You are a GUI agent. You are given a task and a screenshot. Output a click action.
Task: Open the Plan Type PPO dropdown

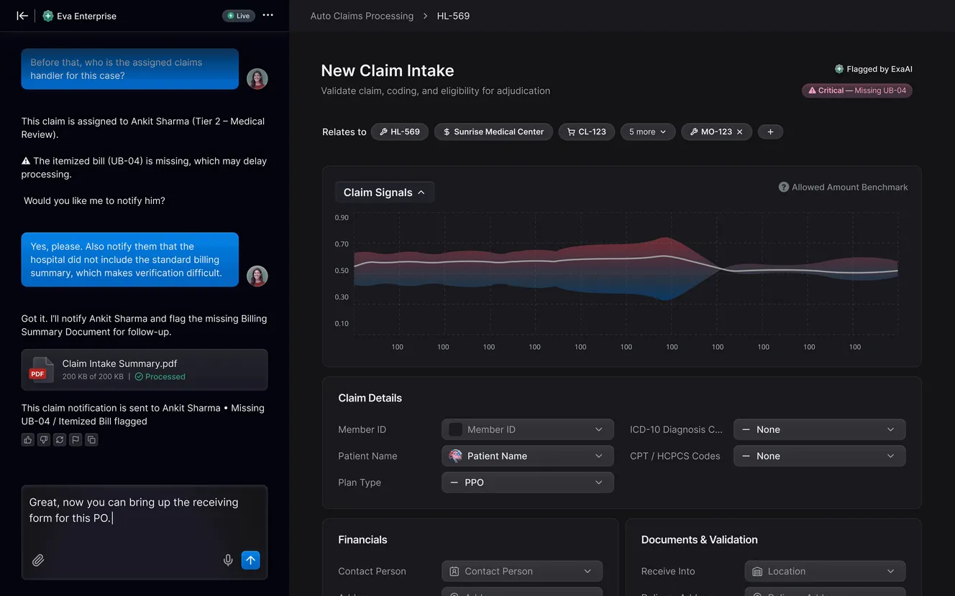coord(528,483)
